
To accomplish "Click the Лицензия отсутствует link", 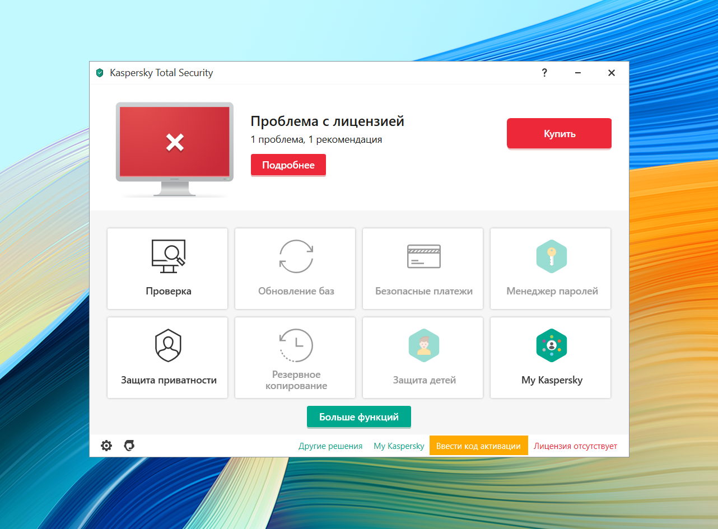I will coord(575,446).
